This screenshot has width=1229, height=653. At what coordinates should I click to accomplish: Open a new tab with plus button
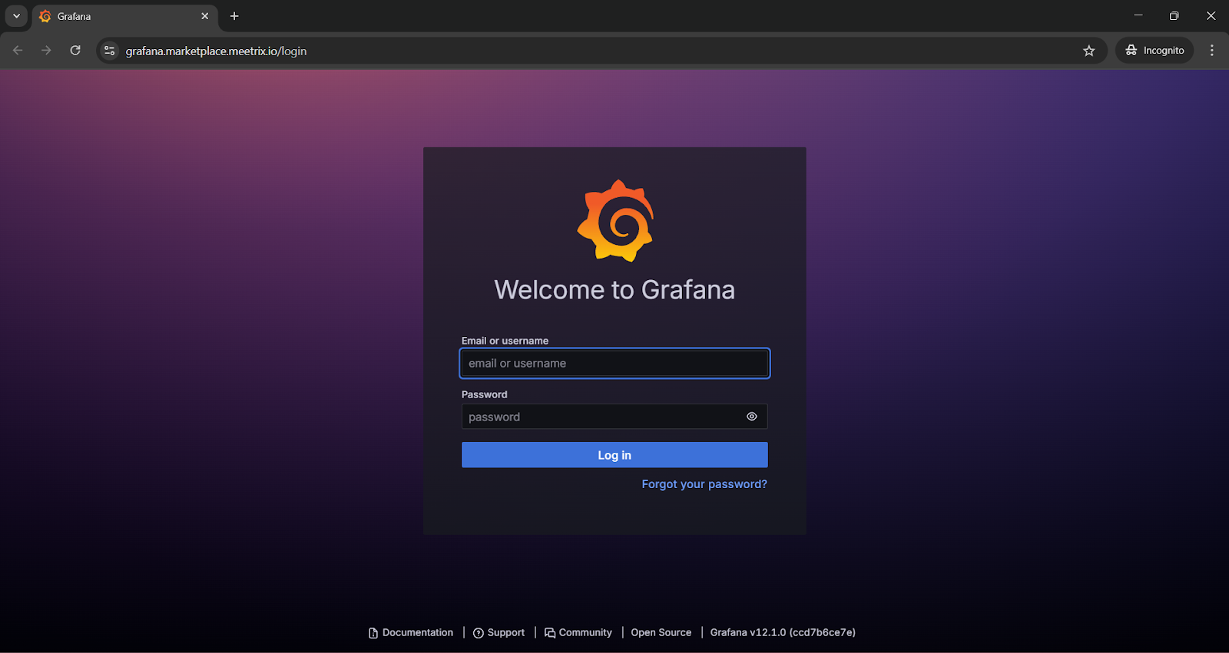click(234, 16)
